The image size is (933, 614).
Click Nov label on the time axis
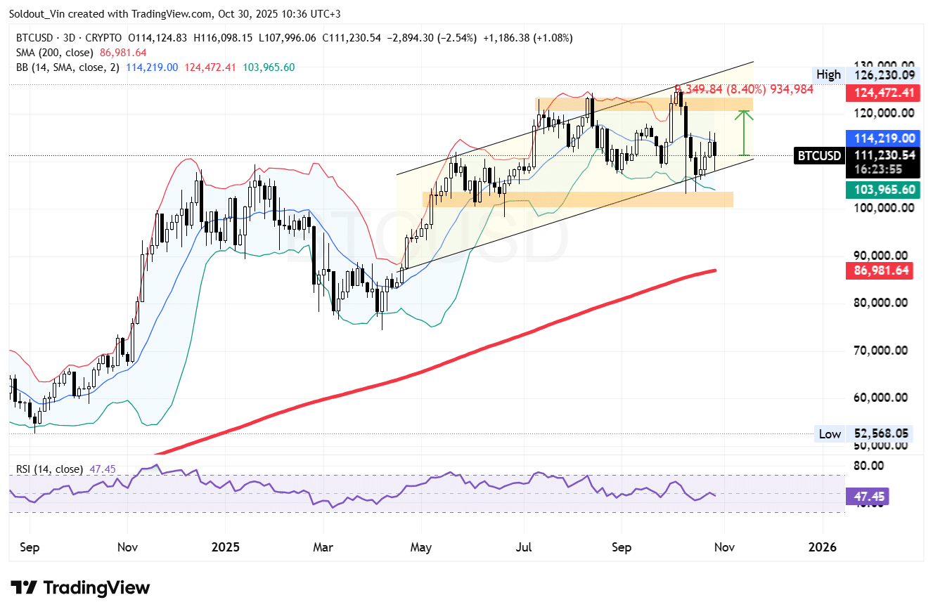click(x=724, y=547)
